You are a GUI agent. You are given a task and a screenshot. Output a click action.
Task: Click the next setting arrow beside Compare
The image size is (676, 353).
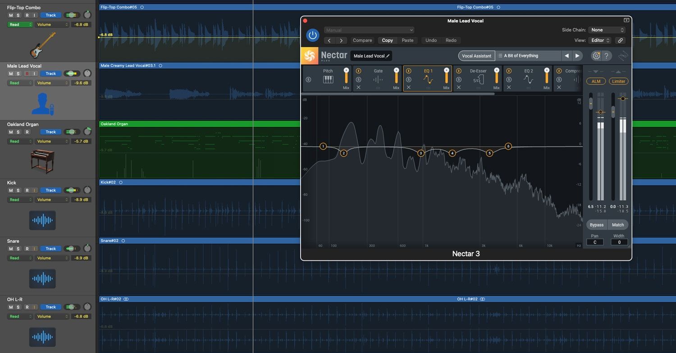click(x=341, y=40)
